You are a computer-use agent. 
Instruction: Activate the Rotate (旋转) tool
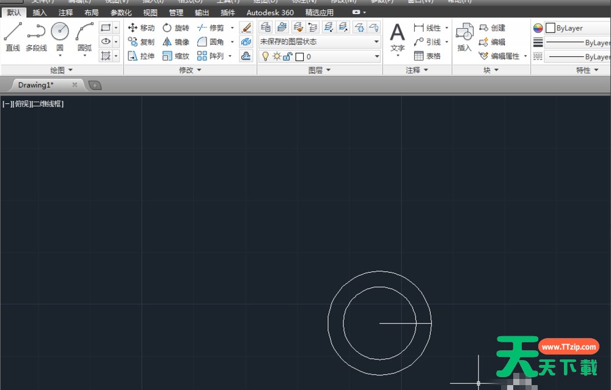[x=176, y=28]
